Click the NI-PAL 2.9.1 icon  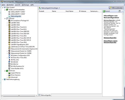(x=9, y=60)
